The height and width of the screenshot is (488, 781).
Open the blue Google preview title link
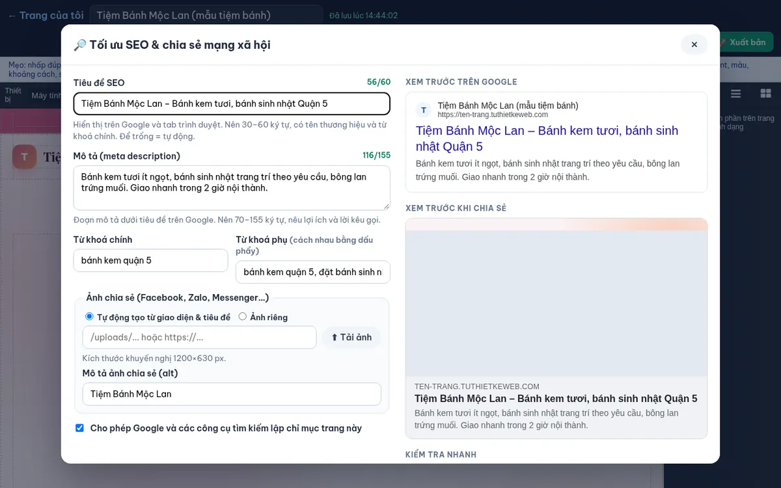[547, 139]
